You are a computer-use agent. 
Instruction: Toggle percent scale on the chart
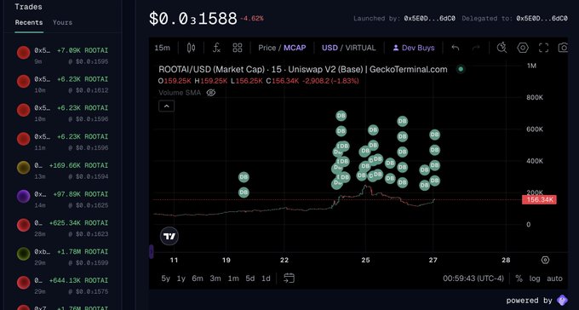click(x=519, y=278)
